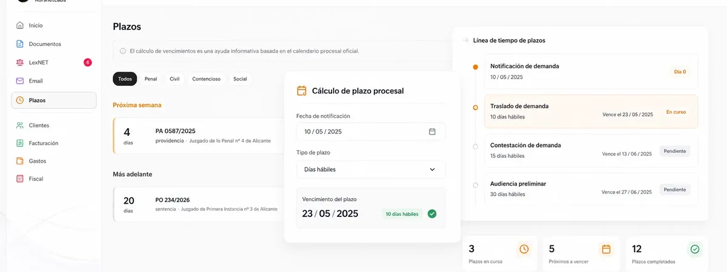Click the Gastos wallet icon

[x=20, y=161]
